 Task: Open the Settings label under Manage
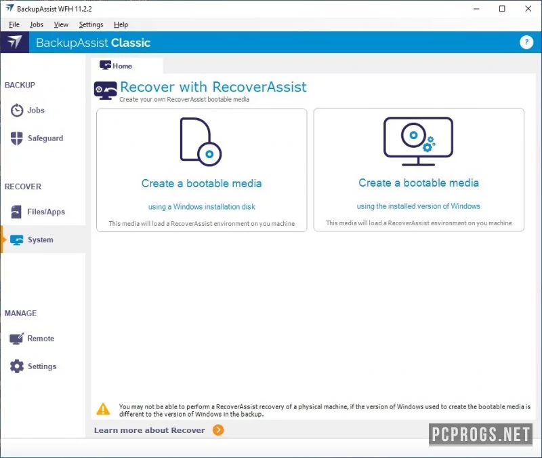(x=42, y=366)
